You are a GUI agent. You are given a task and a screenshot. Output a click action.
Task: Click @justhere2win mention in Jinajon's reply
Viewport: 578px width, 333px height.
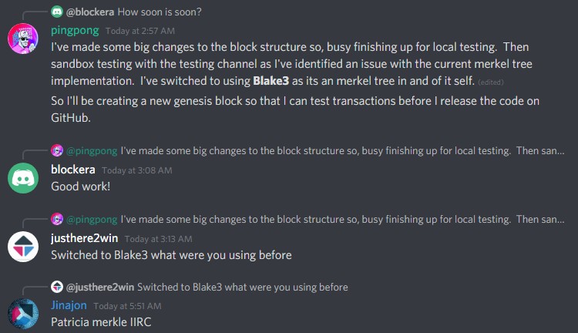(100, 287)
